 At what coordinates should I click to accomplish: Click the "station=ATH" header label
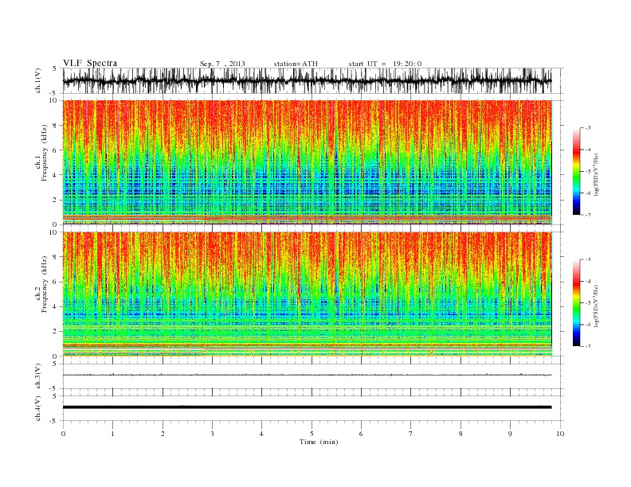296,64
